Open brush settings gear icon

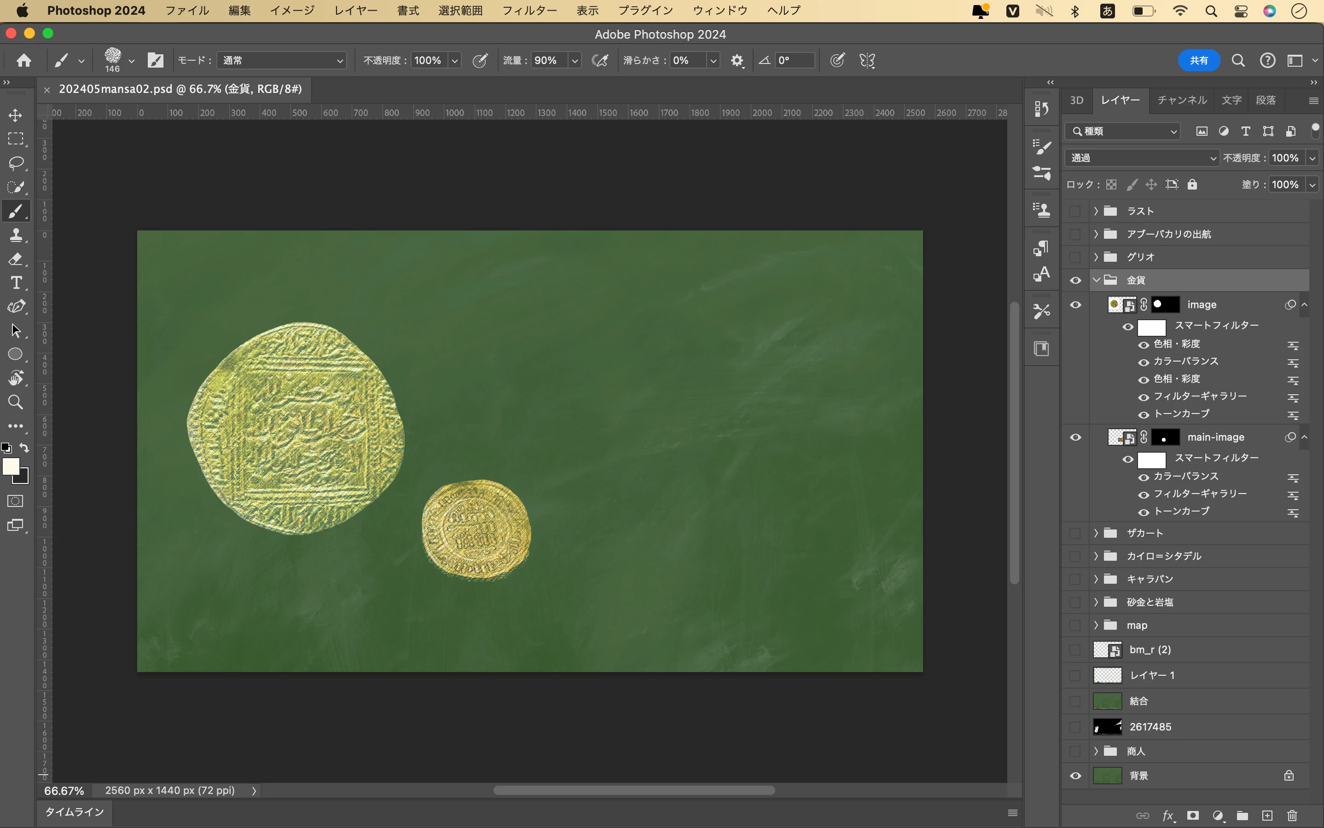(x=737, y=60)
